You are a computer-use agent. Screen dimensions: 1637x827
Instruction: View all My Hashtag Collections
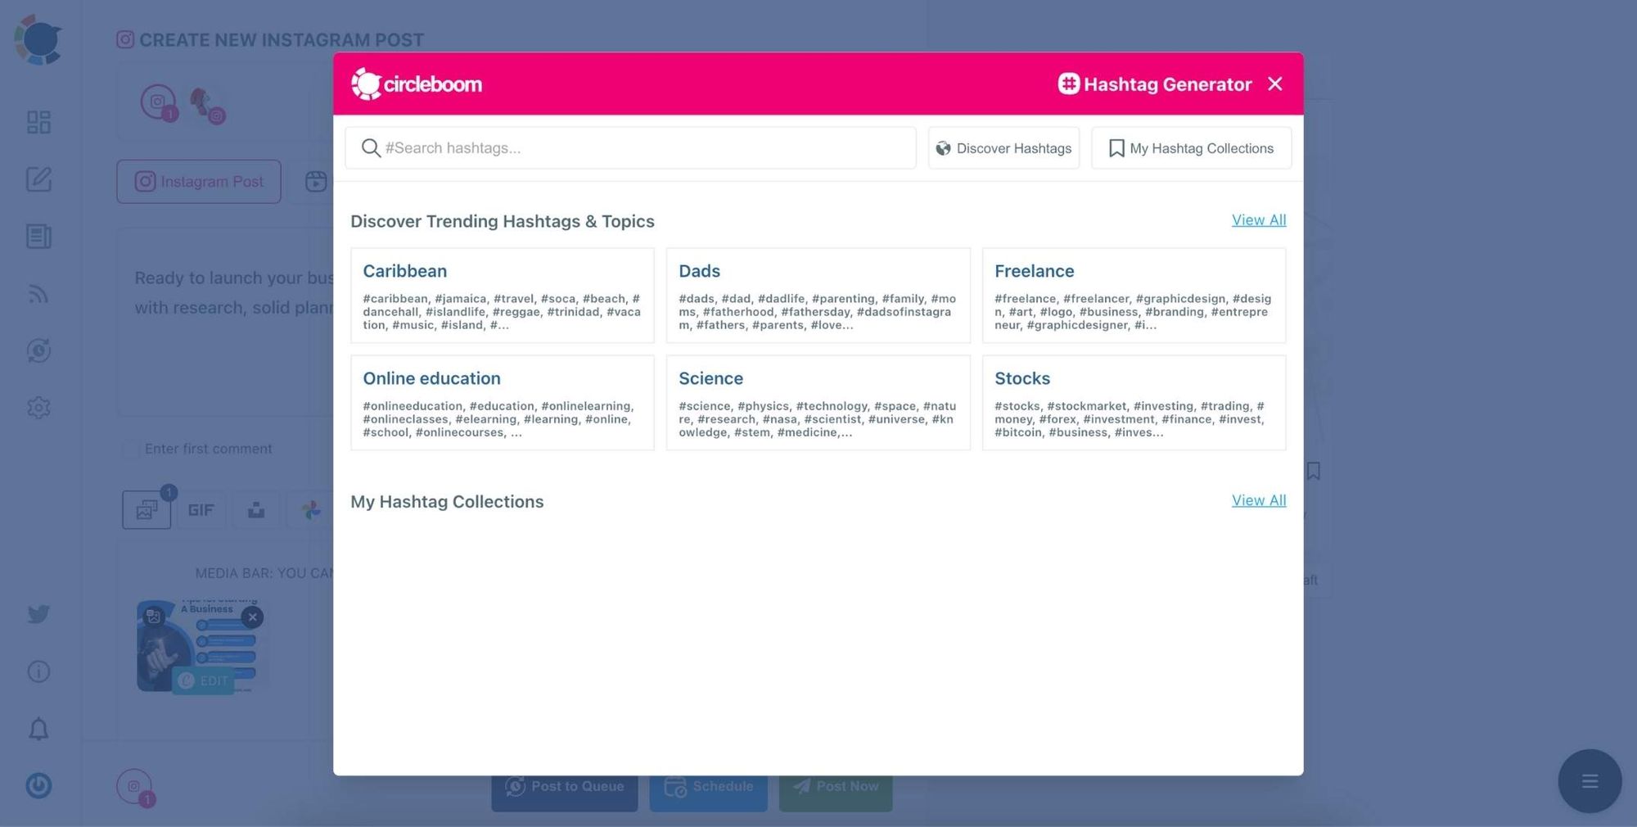point(1259,500)
